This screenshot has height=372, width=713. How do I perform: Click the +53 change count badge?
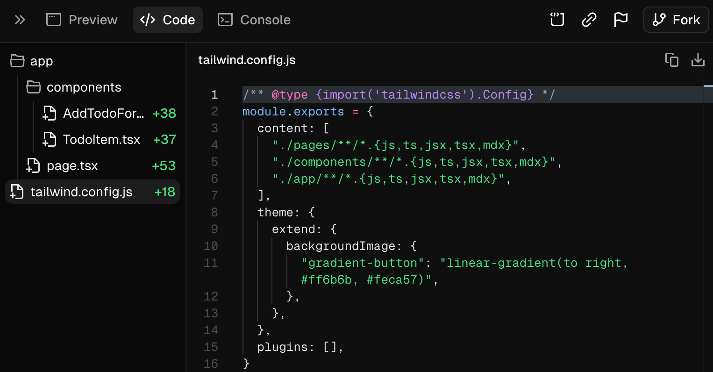164,166
